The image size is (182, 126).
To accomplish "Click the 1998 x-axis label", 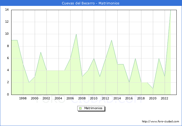I will tap(23, 98).
